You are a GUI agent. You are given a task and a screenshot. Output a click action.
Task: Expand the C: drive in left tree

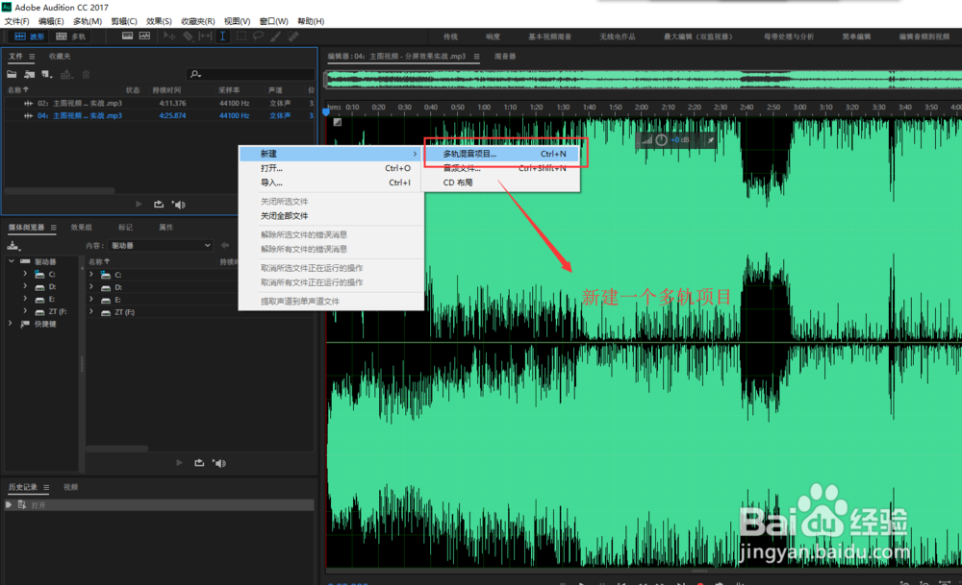25,274
